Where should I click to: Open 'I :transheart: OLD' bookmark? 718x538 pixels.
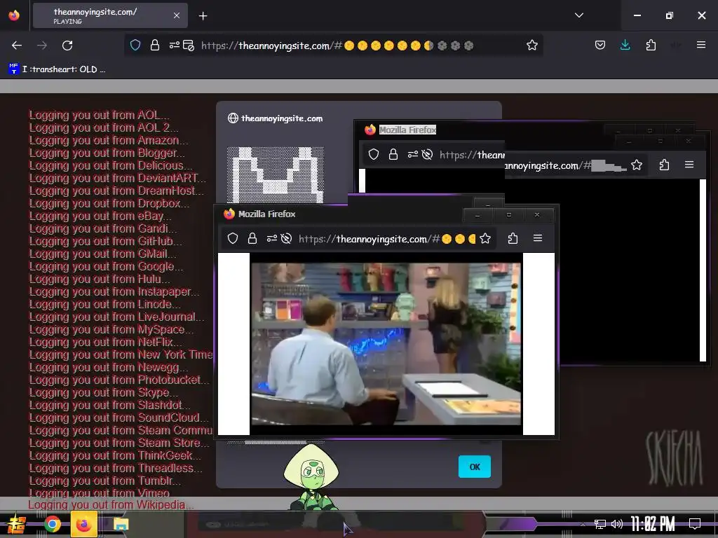(57, 69)
